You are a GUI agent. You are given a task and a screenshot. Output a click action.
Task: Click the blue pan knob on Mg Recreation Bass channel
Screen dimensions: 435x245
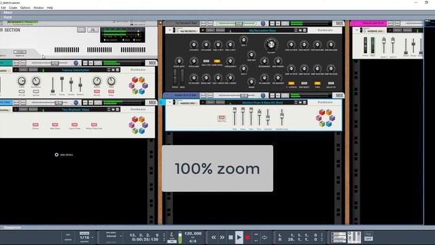click(x=263, y=24)
